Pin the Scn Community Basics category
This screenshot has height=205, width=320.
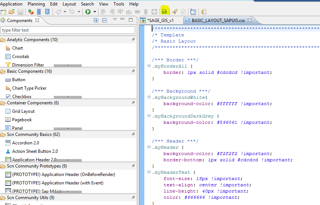point(133,134)
